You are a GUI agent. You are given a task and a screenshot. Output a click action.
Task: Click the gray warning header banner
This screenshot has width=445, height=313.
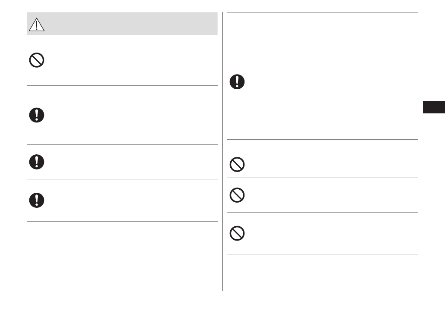(129, 24)
